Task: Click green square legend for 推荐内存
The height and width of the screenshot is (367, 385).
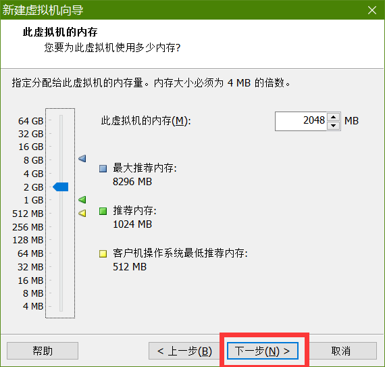Action: click(x=103, y=211)
